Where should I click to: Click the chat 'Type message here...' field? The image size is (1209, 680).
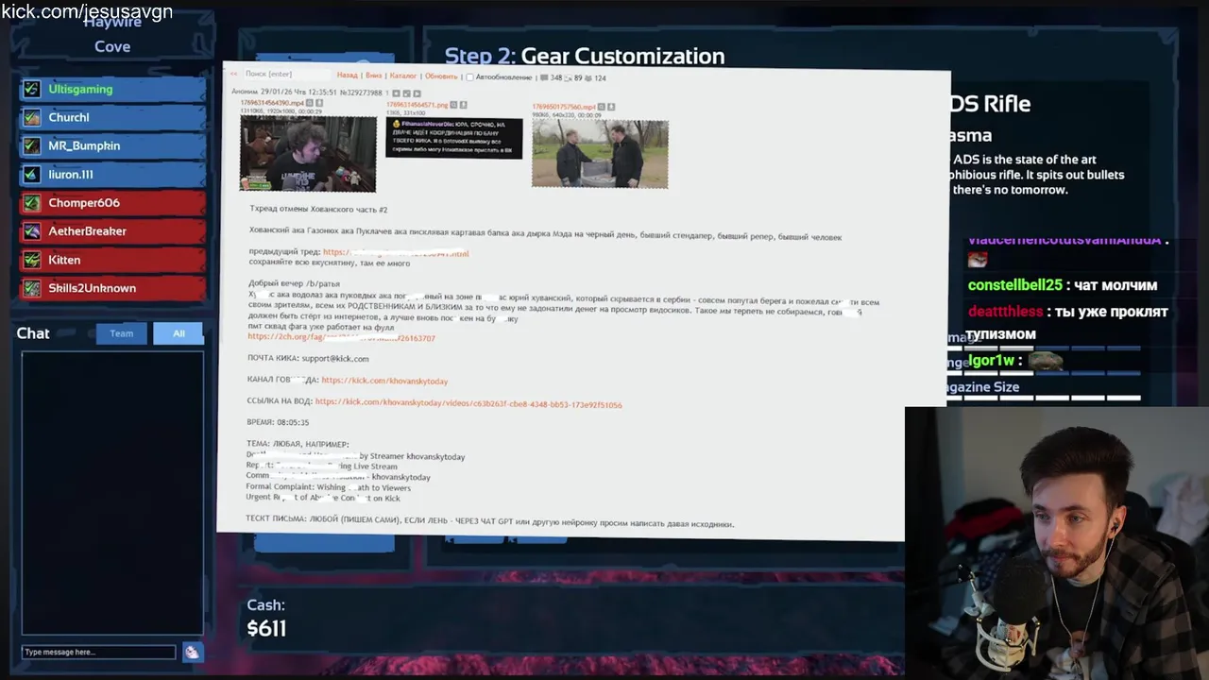point(99,652)
